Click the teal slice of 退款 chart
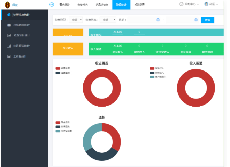The height and width of the screenshot is (167, 230). [90, 136]
